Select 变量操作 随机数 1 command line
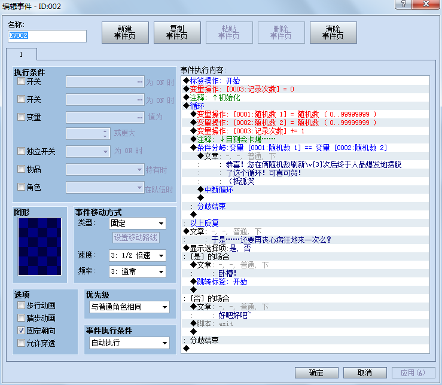This screenshot has height=385, width=442. tap(306, 114)
